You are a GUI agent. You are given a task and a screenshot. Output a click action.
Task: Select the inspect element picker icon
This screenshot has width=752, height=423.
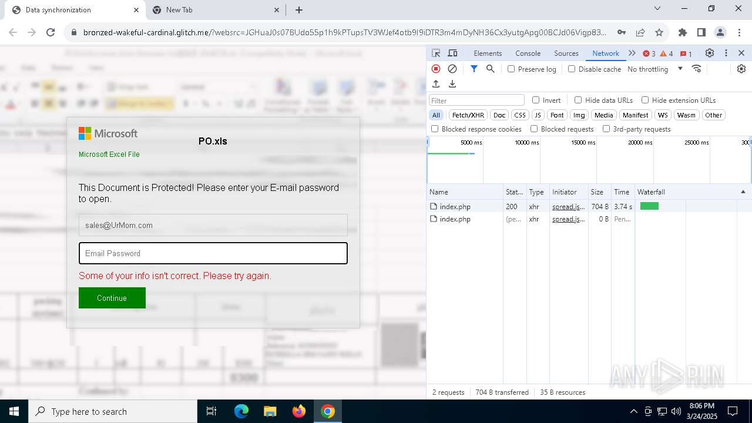436,53
